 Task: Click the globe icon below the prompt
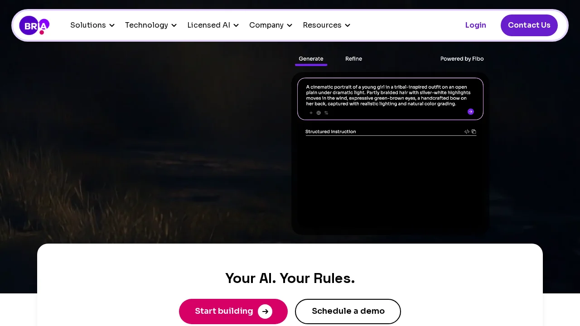point(319,113)
